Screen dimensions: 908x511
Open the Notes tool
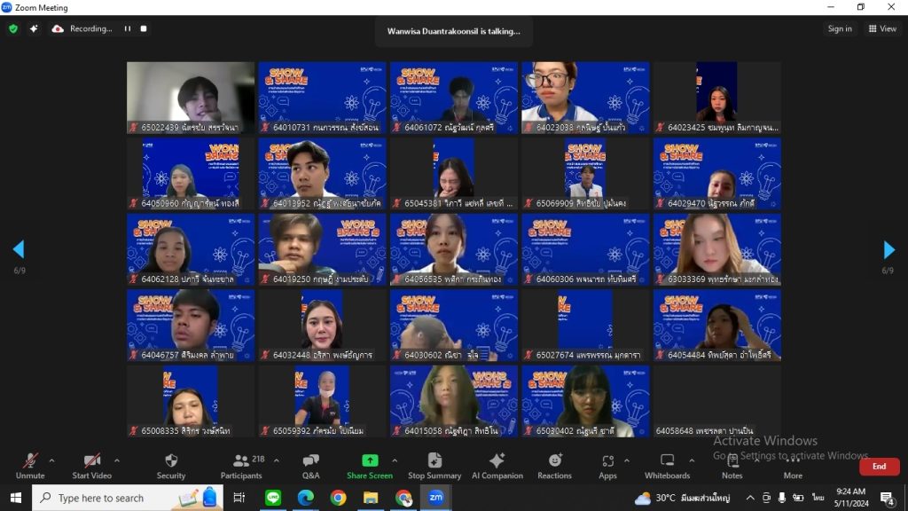pyautogui.click(x=732, y=467)
